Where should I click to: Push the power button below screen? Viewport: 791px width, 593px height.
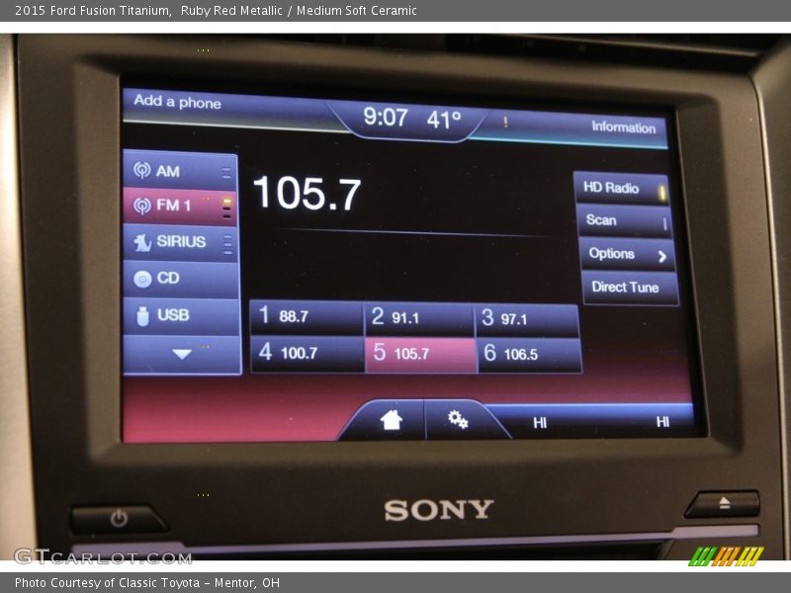tap(119, 518)
